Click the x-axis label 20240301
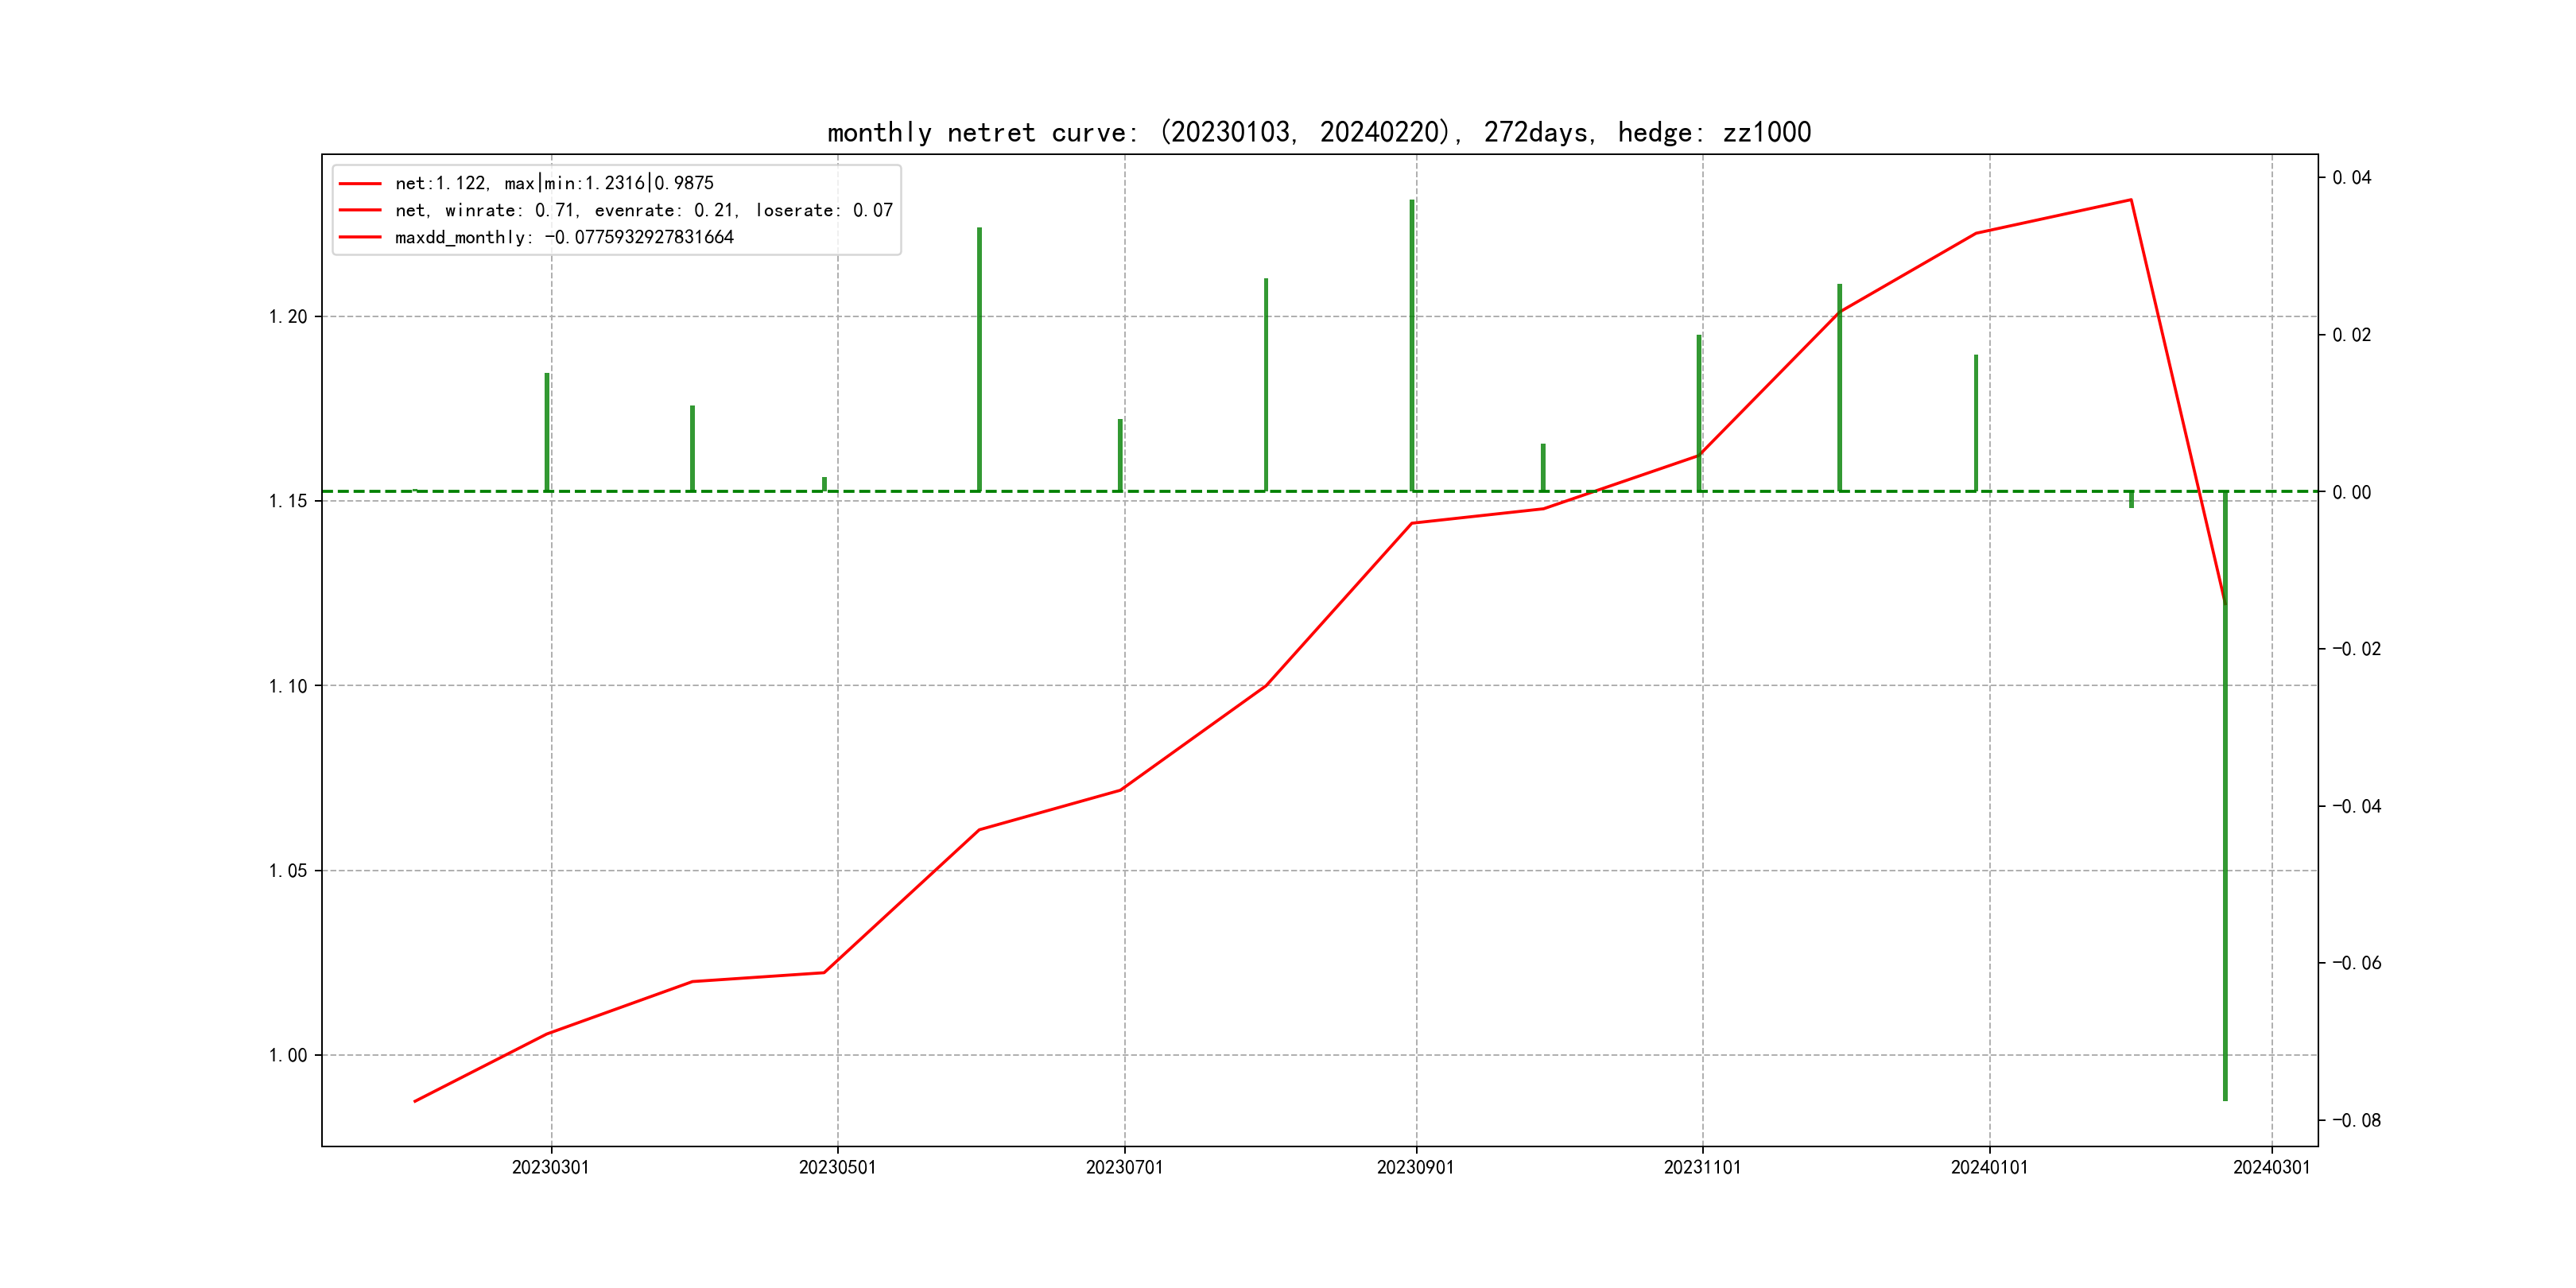The height and width of the screenshot is (1288, 2576). [x=2271, y=1167]
